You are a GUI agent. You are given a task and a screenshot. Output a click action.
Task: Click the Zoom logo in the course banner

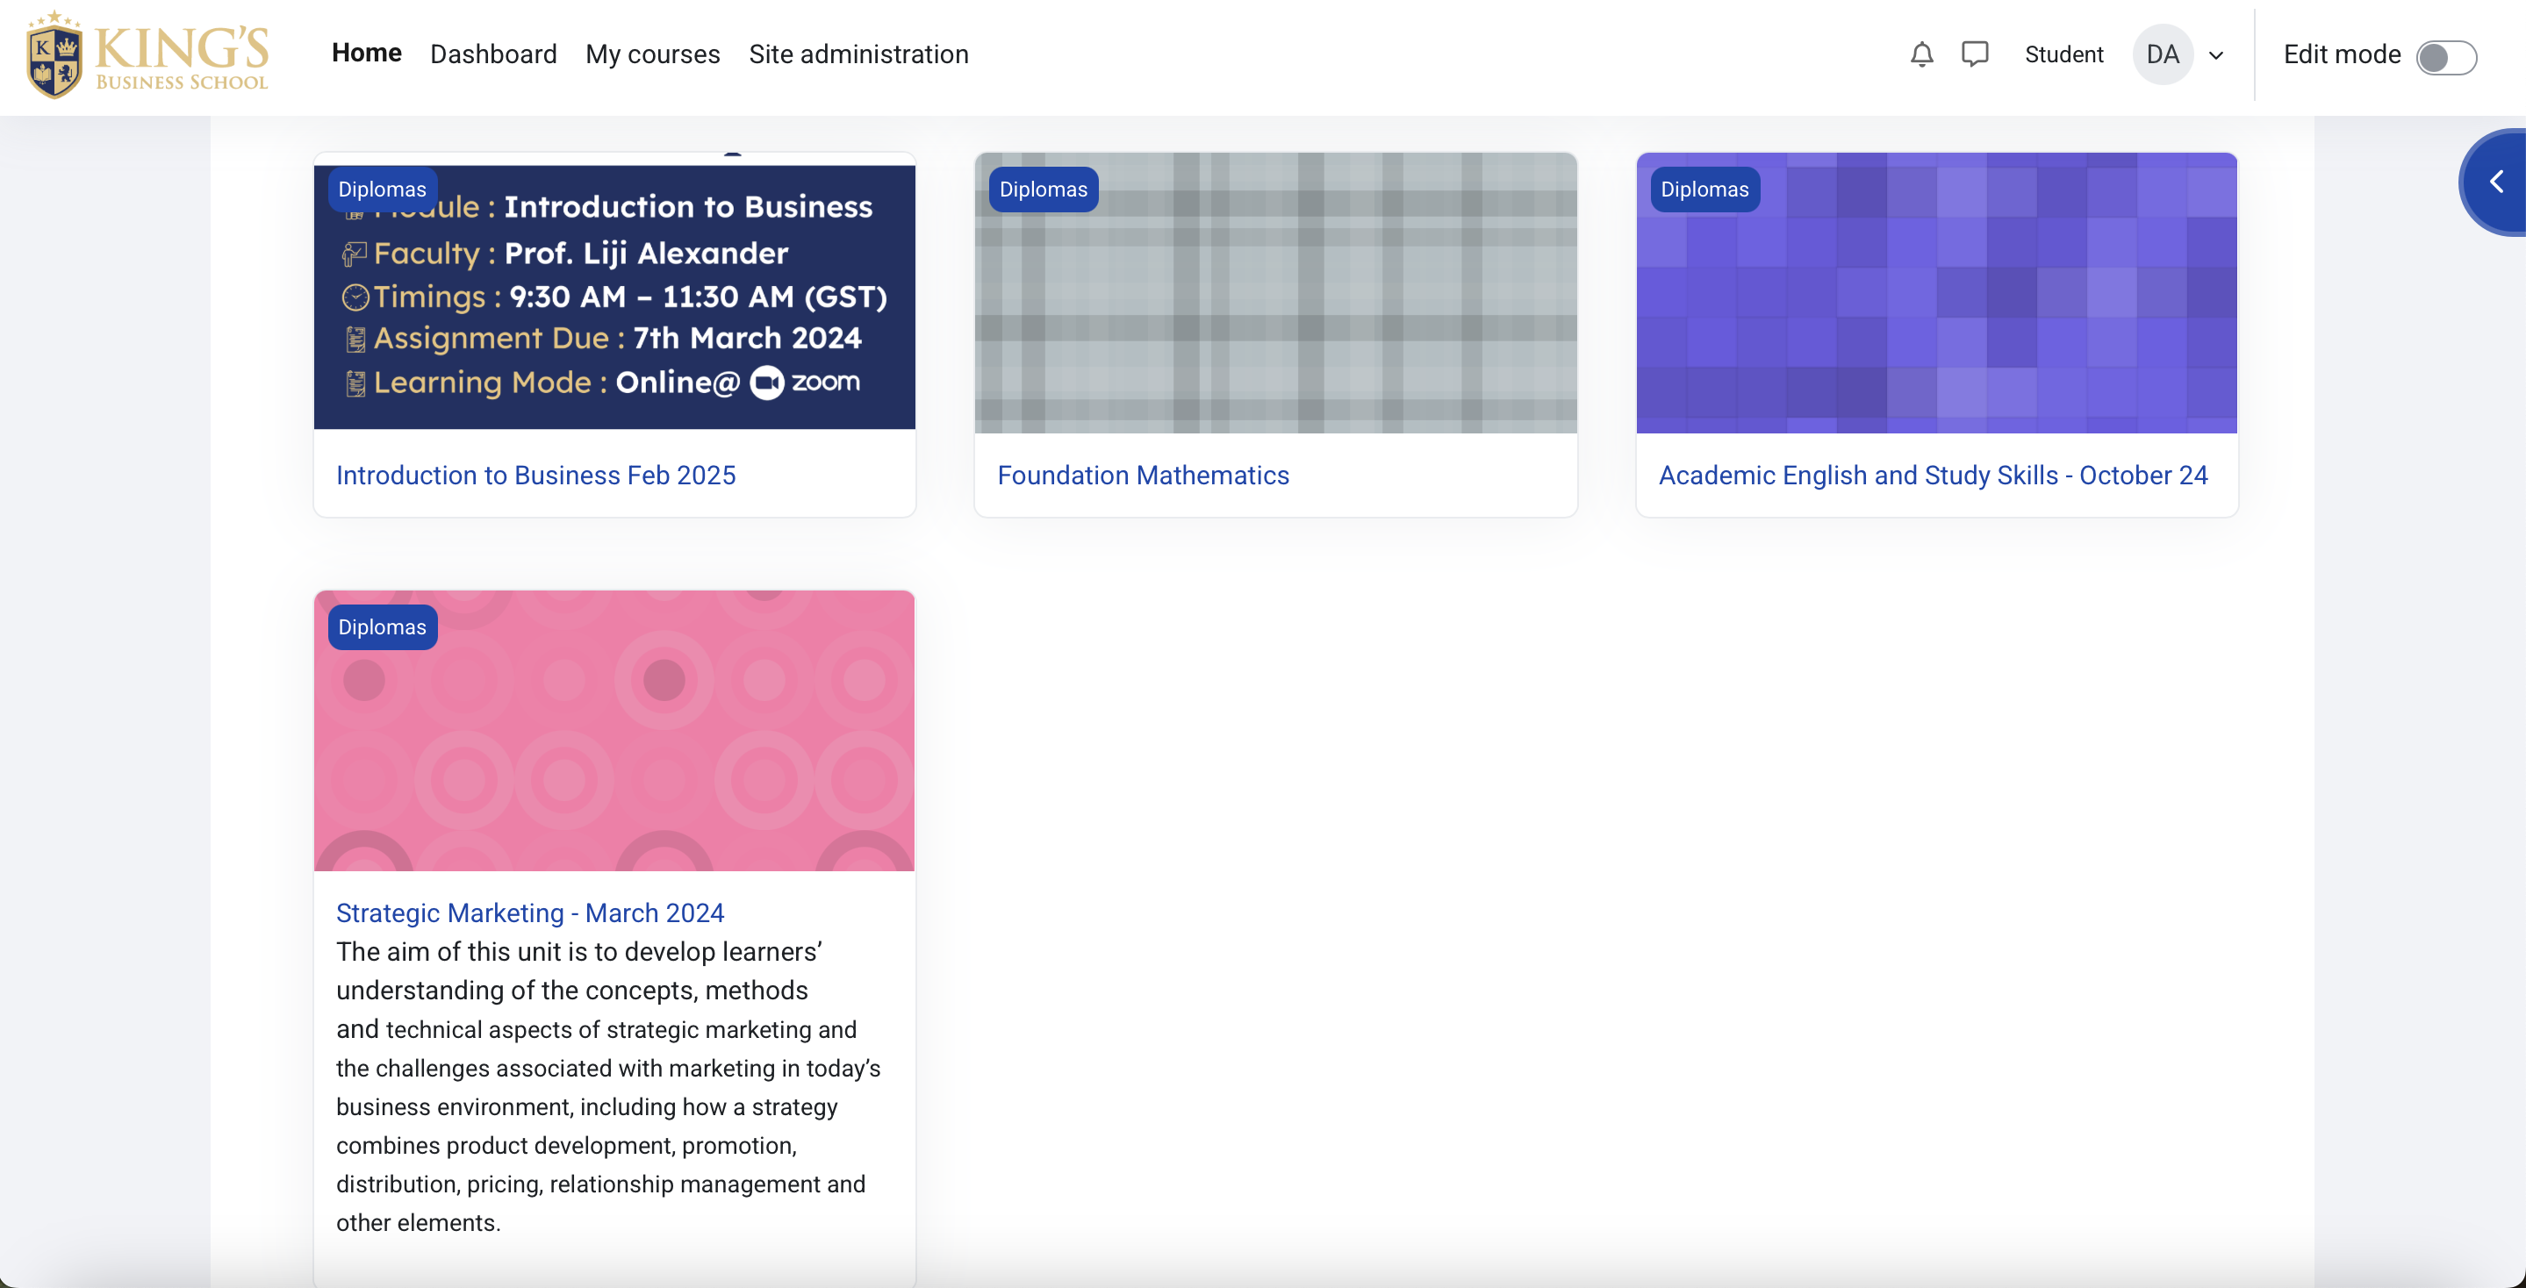click(x=806, y=383)
